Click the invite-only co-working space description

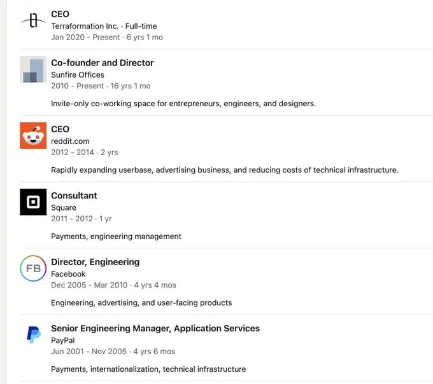pos(183,104)
